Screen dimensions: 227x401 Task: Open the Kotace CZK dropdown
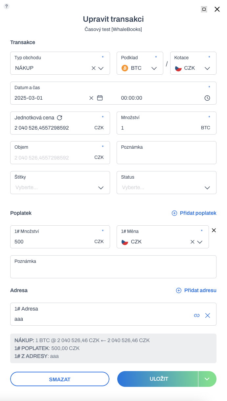pyautogui.click(x=207, y=68)
